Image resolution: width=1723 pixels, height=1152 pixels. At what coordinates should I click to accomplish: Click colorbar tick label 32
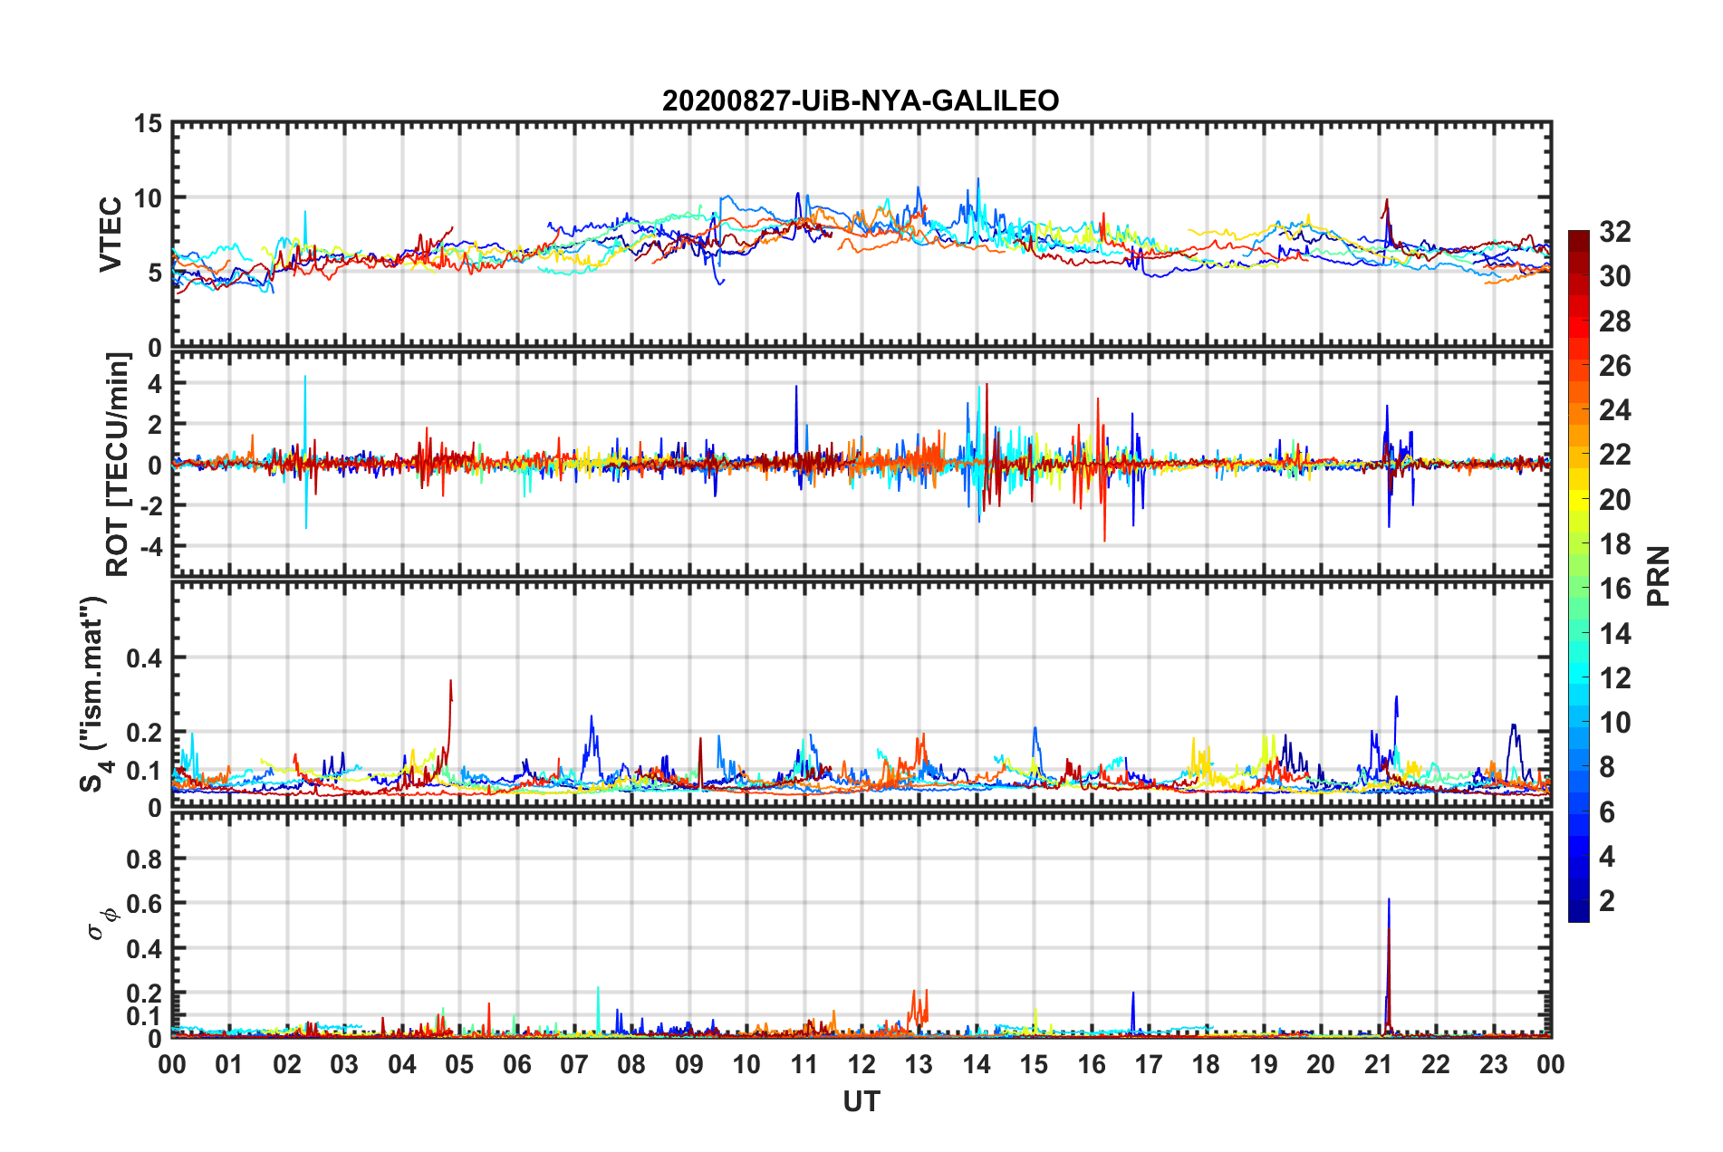1614,232
